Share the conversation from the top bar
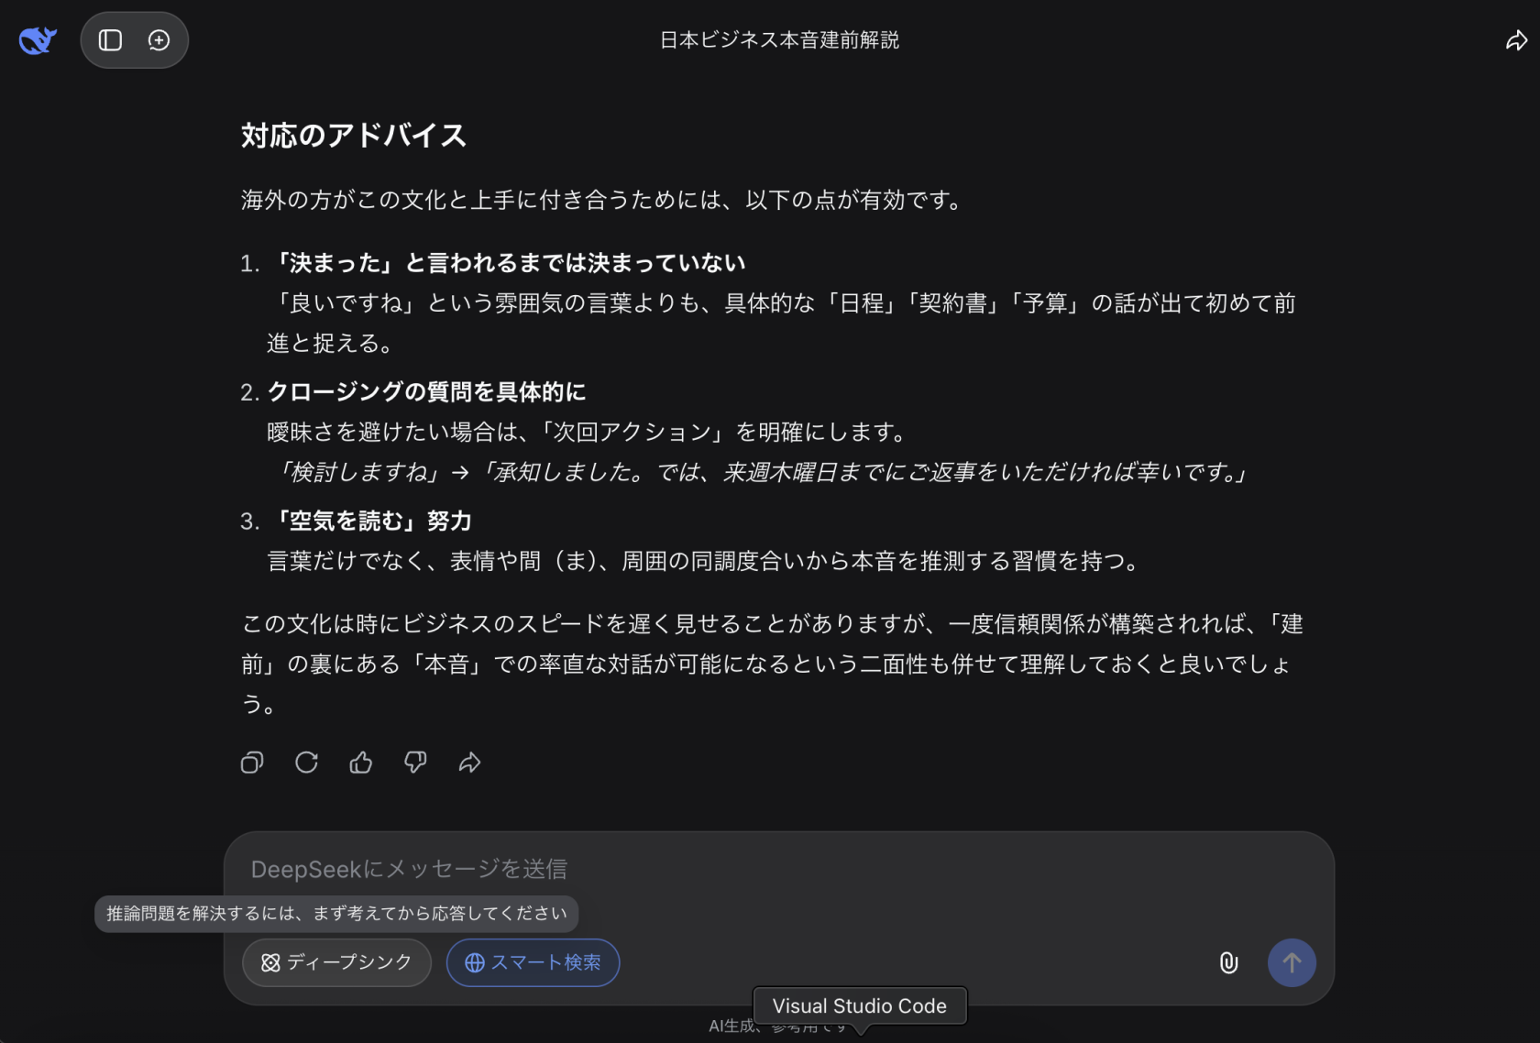 (x=1516, y=39)
